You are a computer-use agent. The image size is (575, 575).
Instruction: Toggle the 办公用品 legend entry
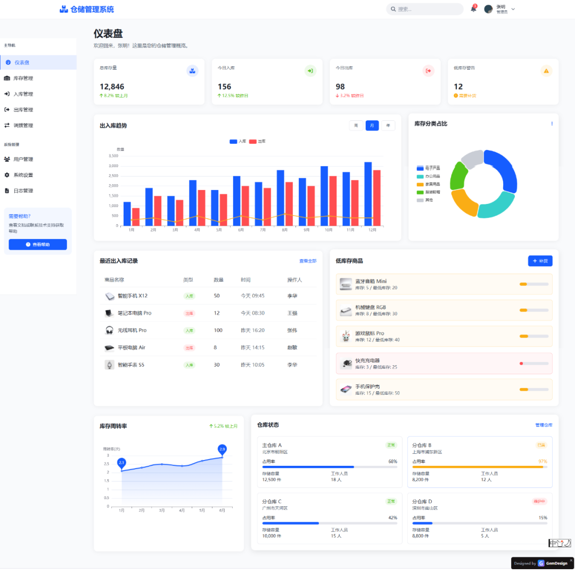[x=428, y=176]
